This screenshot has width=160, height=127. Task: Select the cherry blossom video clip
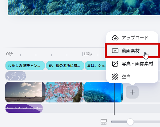(x=65, y=92)
